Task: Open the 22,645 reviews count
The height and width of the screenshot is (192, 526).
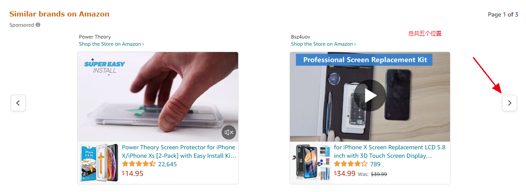Action: coord(167,164)
